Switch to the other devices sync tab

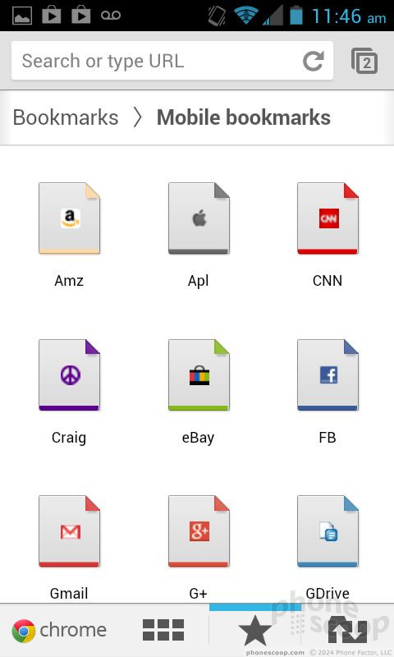tap(347, 630)
